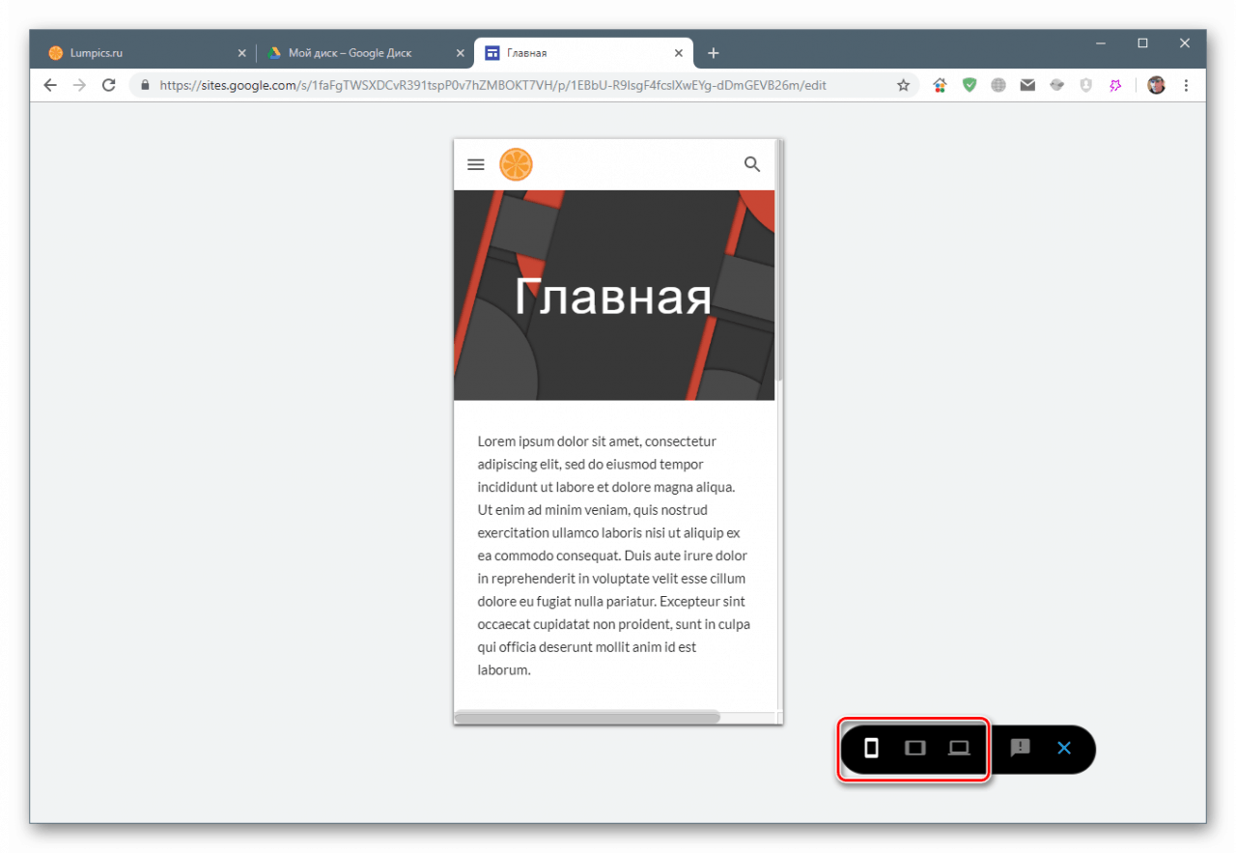
Task: Open the mail envelope extension
Action: (1027, 85)
